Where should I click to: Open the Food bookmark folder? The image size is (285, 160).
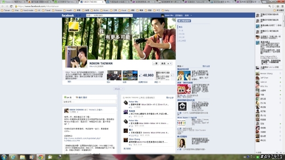[x=122, y=10]
